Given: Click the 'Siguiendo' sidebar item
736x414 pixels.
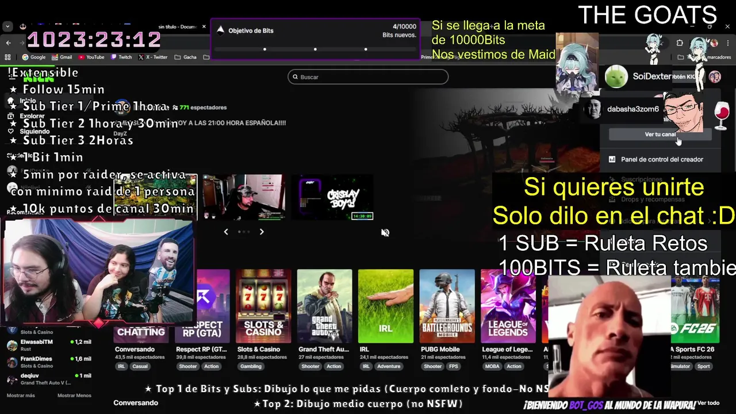Looking at the screenshot, I should 34,132.
